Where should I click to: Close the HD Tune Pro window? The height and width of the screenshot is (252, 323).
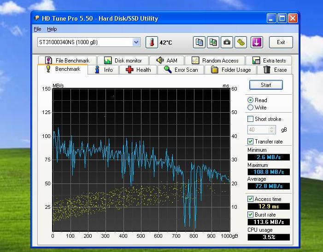coord(293,18)
